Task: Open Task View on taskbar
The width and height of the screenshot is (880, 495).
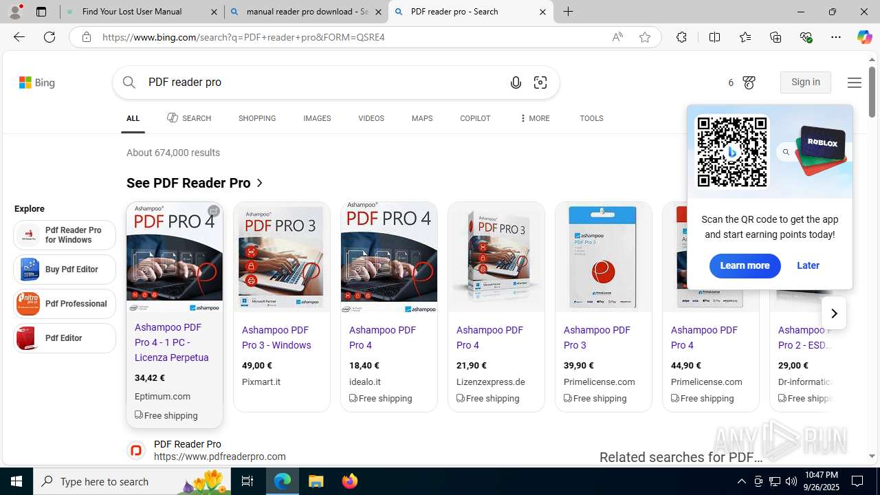Action: pyautogui.click(x=247, y=481)
